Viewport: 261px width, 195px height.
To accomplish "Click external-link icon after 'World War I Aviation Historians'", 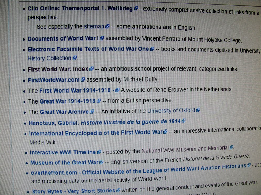I will 249,165.
